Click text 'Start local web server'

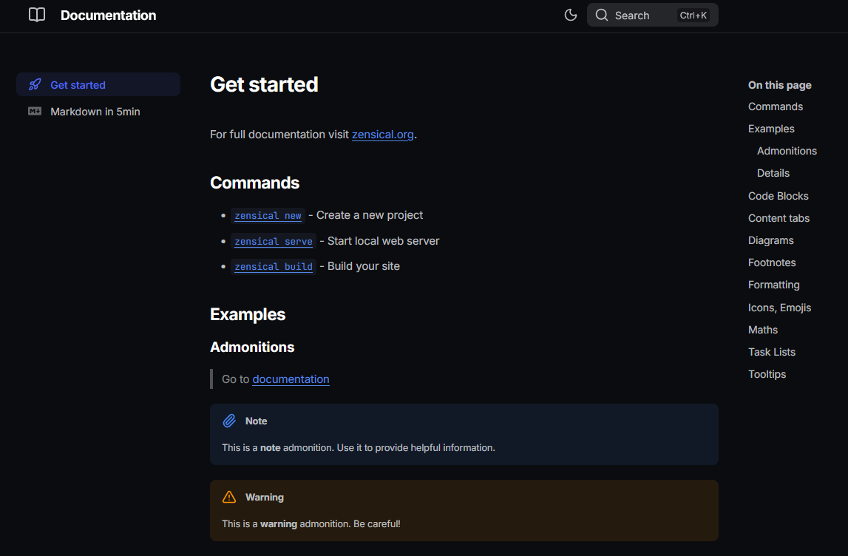(x=383, y=241)
